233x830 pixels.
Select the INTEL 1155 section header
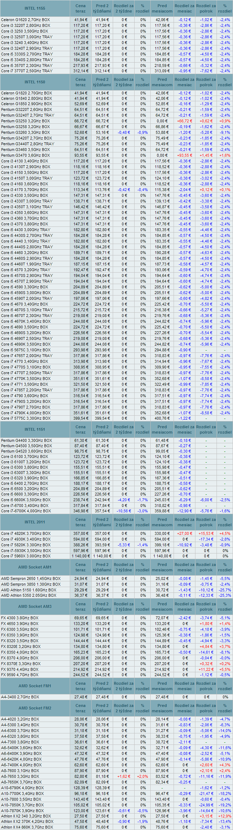point(35,8)
